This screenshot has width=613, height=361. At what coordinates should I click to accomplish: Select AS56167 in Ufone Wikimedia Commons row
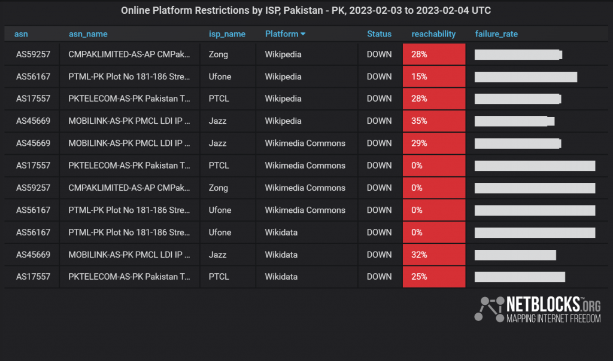[34, 210]
